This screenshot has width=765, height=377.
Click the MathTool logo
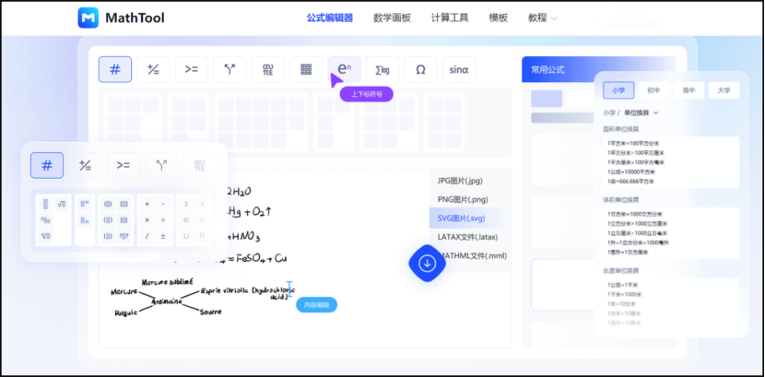point(121,18)
